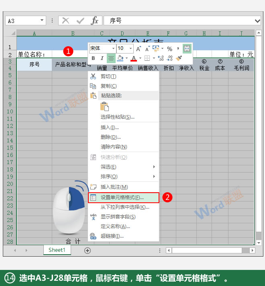Click horizontal scrollbar right arrow
265x286 pixels.
click(x=252, y=251)
